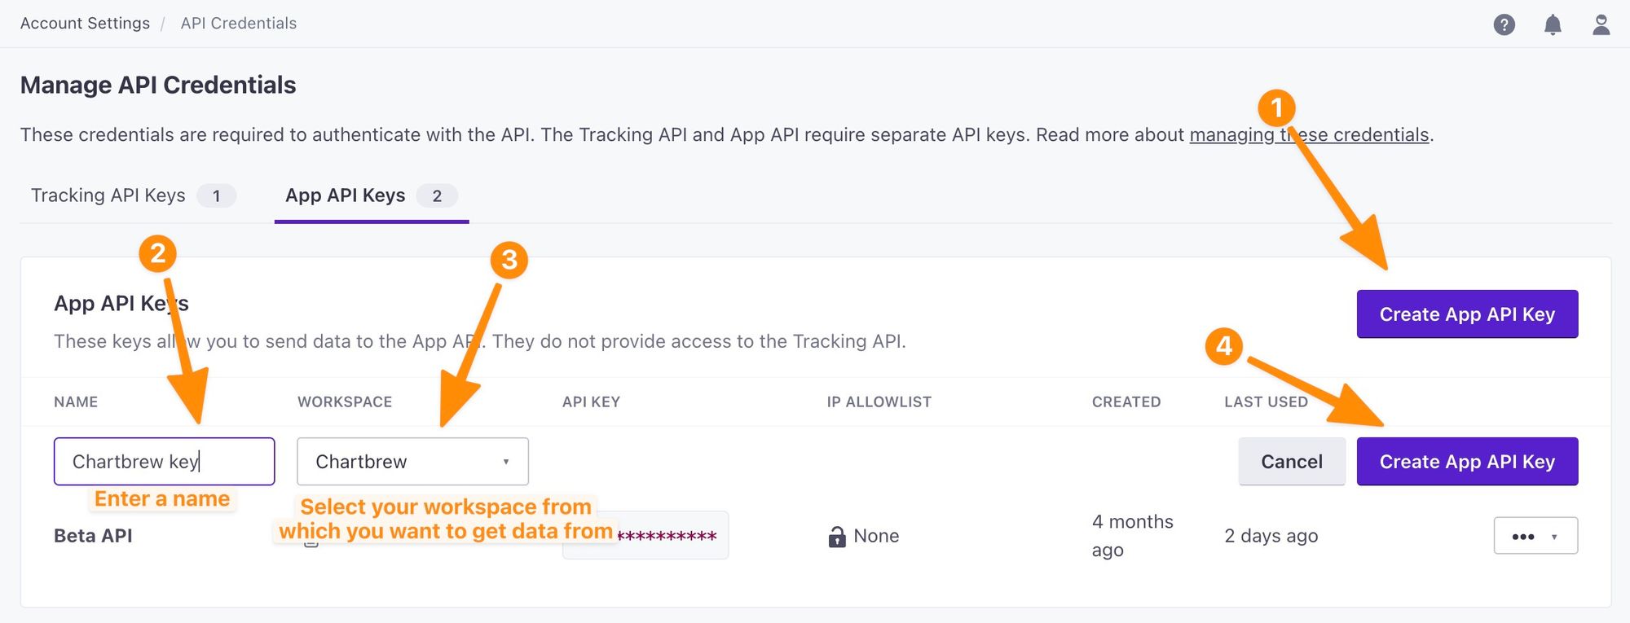
Task: Click the lock icon beside the IP allowlist
Action: pyautogui.click(x=836, y=536)
